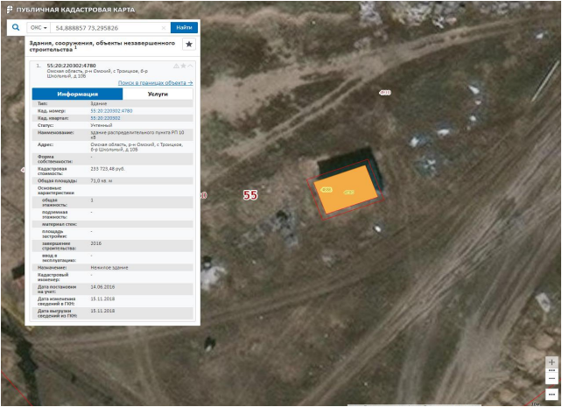Click the favorites star button beside results header

pos(188,44)
